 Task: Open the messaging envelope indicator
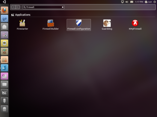click(x=132, y=2)
